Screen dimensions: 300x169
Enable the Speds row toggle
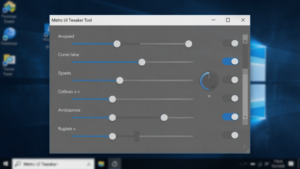pos(230,80)
